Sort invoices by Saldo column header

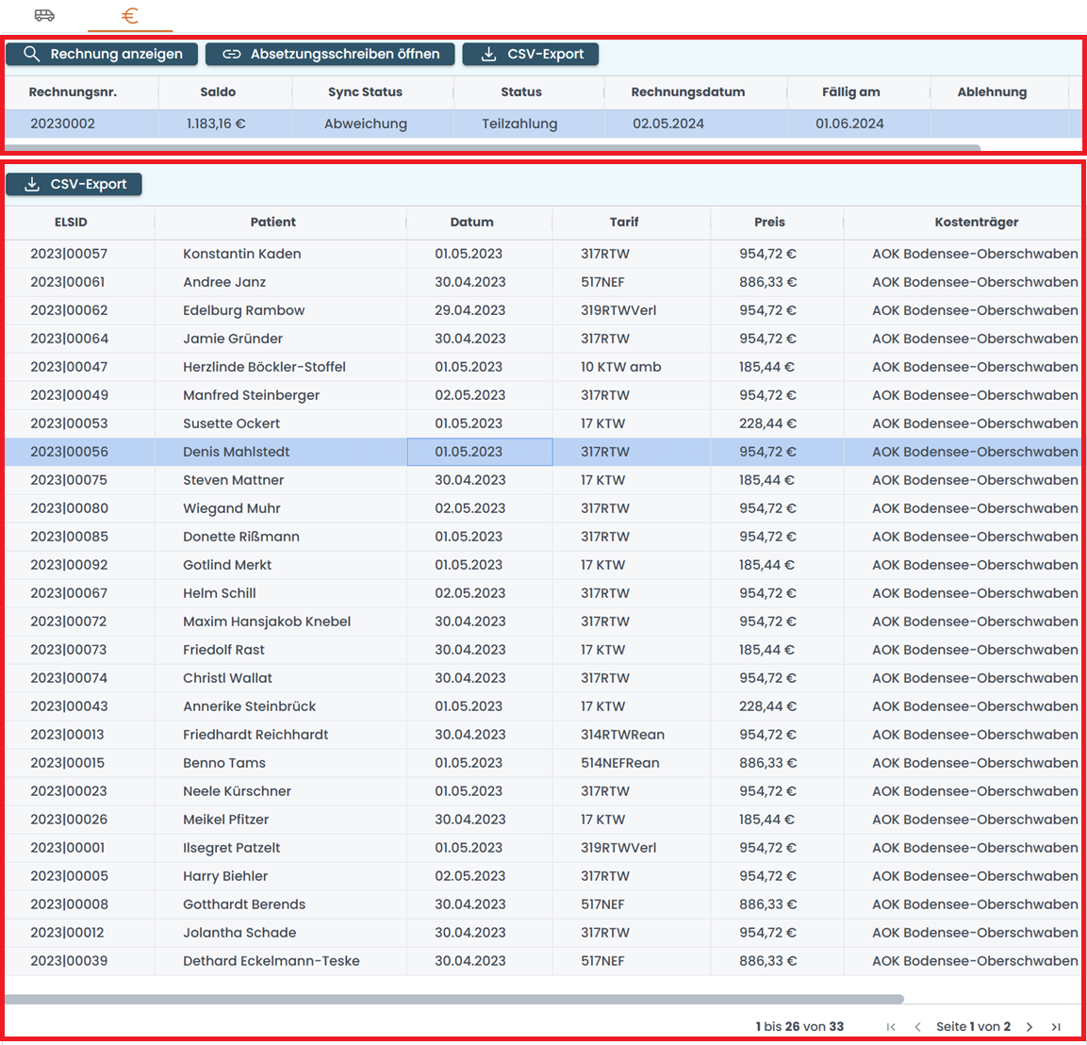click(x=218, y=92)
